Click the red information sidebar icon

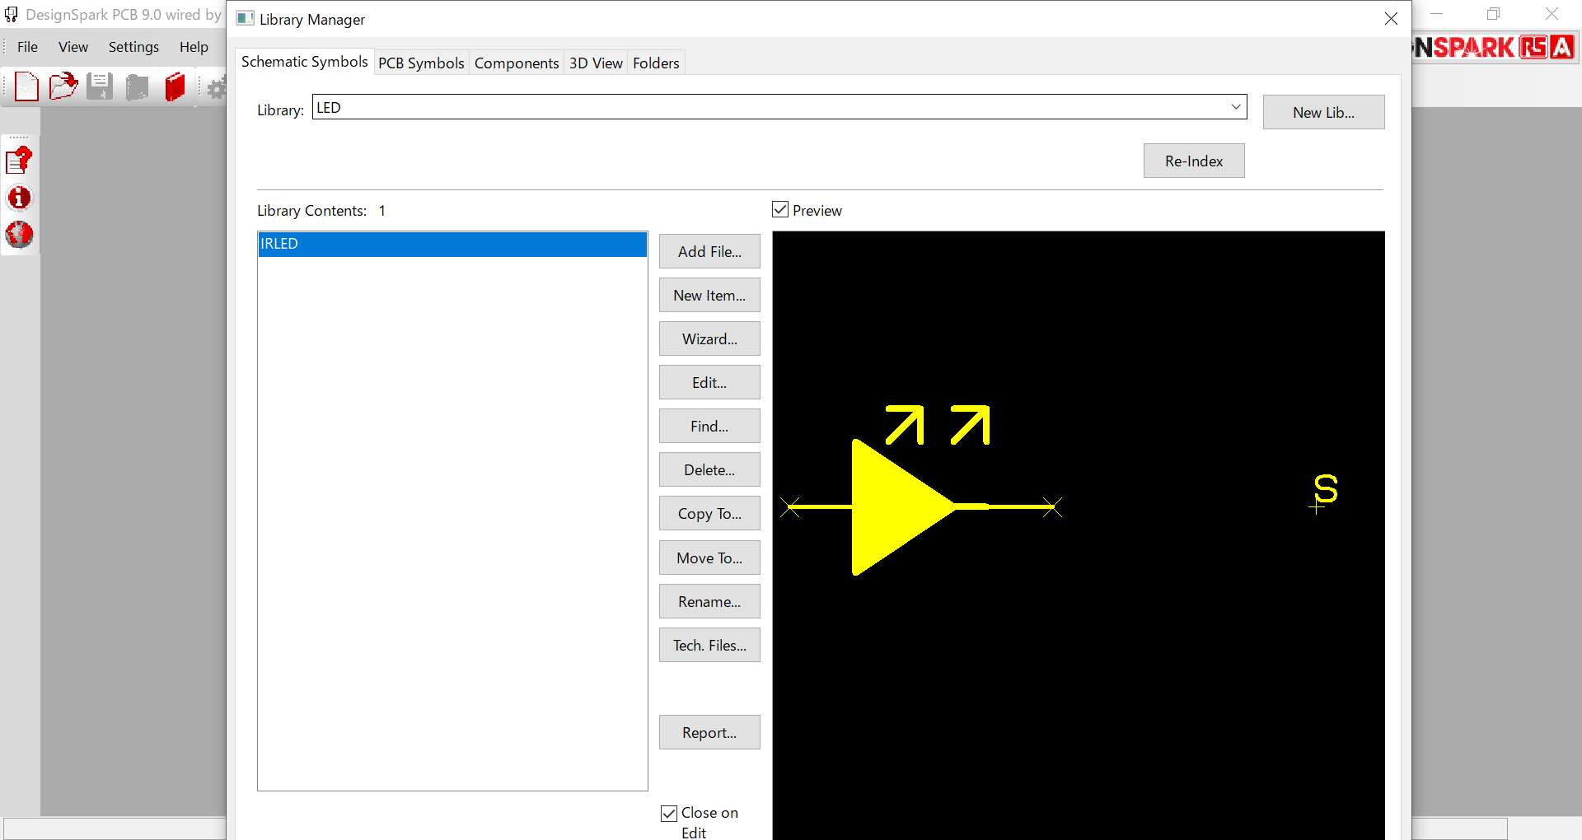coord(19,198)
